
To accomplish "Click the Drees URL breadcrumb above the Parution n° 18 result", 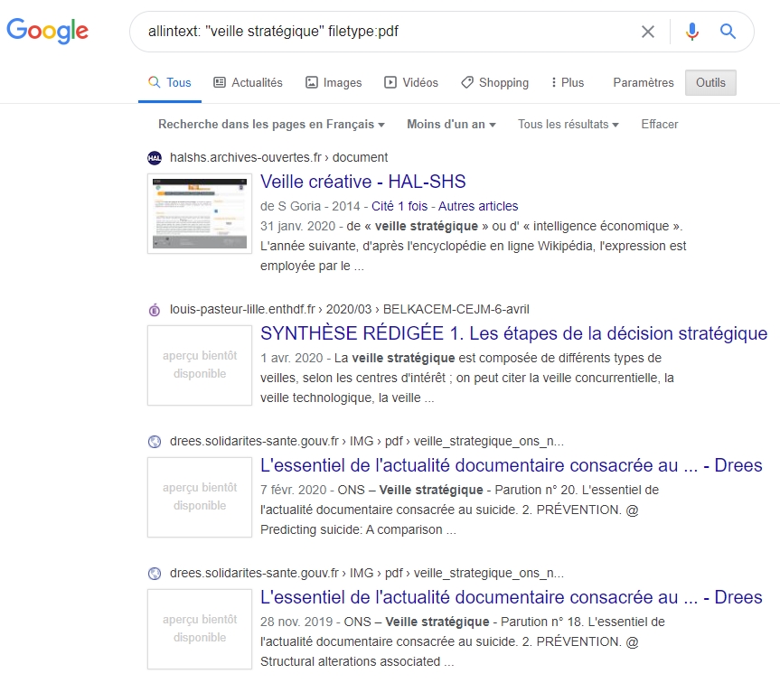I will click(x=367, y=573).
